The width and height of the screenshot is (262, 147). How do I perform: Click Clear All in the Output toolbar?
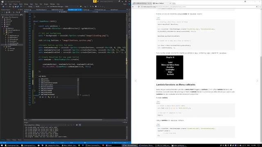77,125
